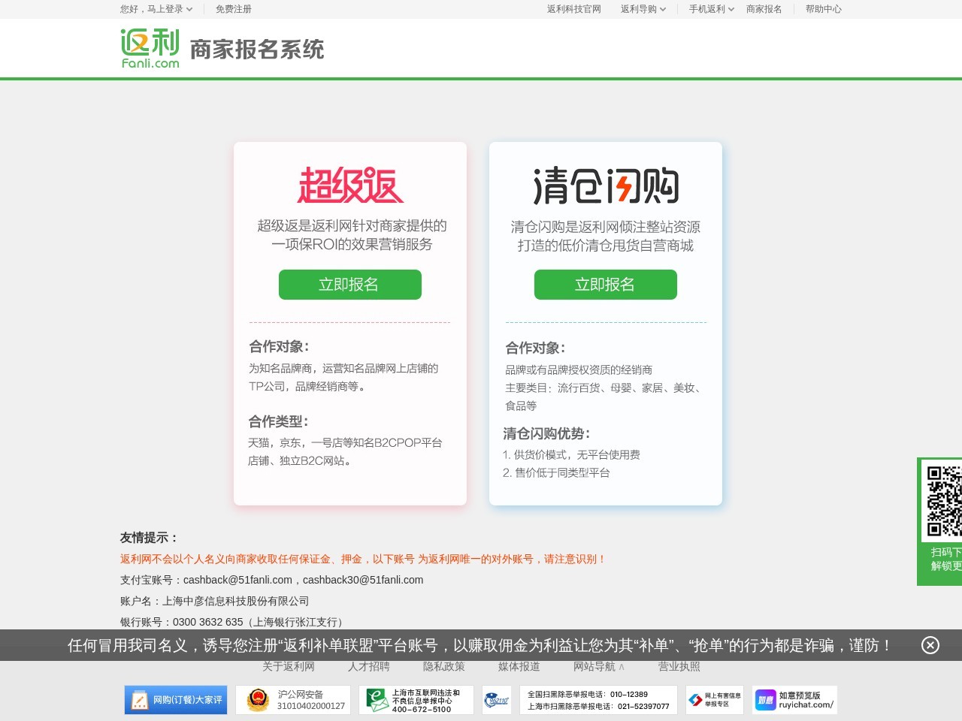Click the 清仓闪购 logo
The image size is (962, 721).
(x=606, y=186)
